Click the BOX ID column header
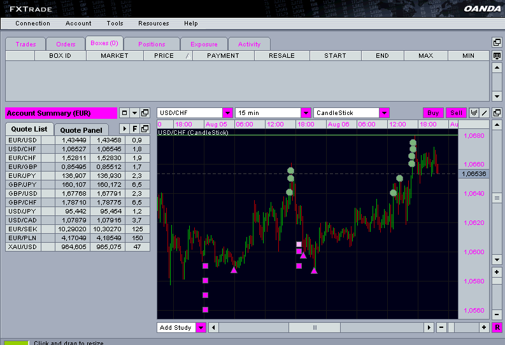Image resolution: width=505 pixels, height=345 pixels. [x=60, y=56]
